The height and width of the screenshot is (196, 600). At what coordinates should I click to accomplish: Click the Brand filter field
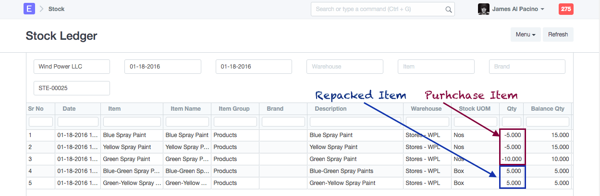point(527,67)
